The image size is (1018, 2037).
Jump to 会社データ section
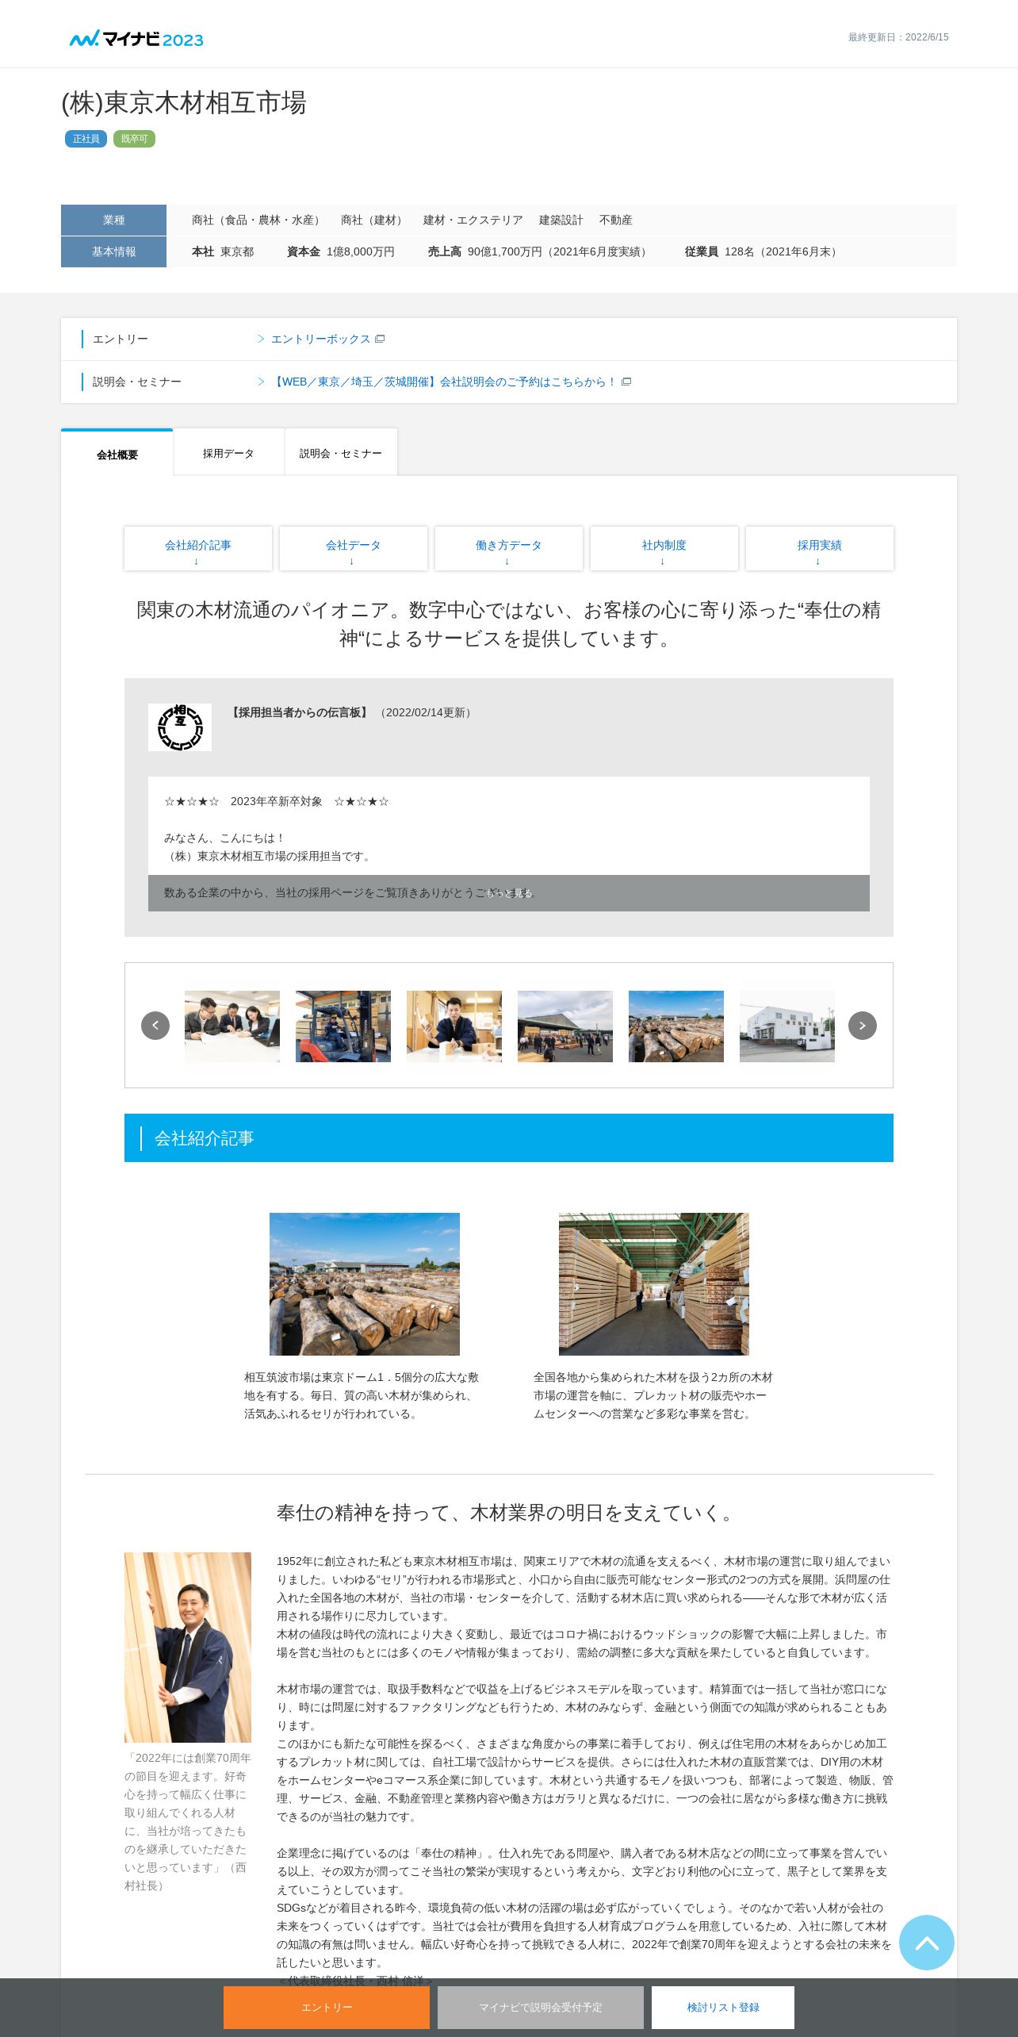(354, 548)
